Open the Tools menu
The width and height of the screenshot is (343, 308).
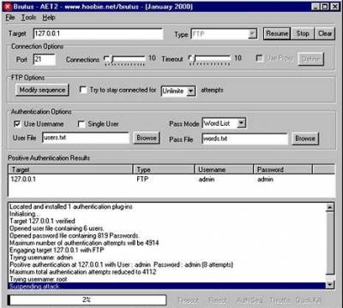click(28, 17)
